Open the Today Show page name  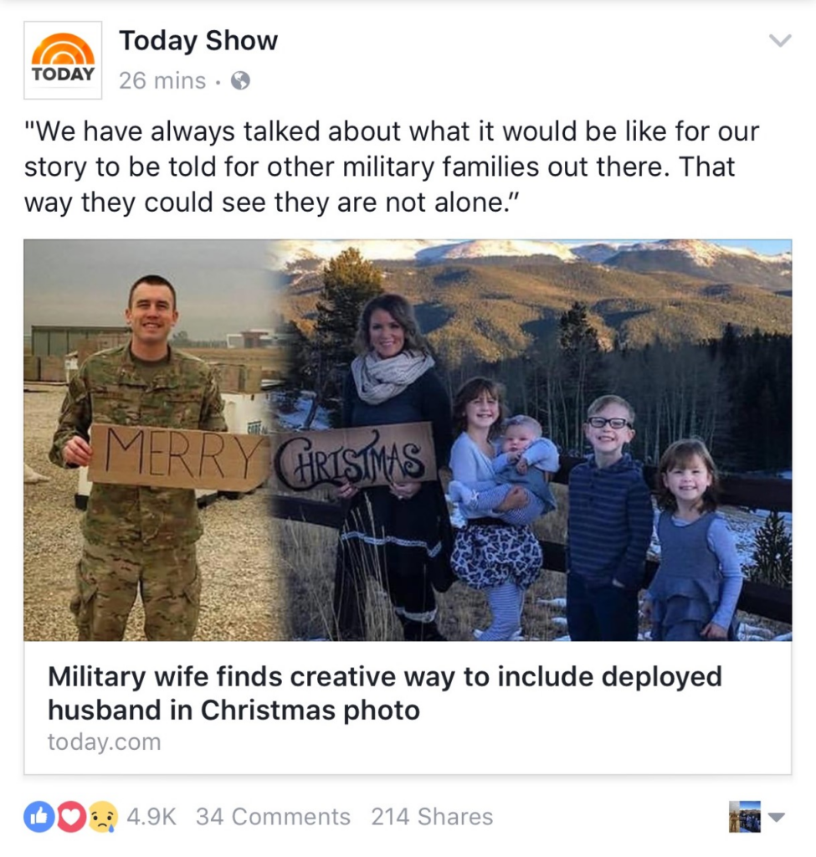(x=198, y=40)
